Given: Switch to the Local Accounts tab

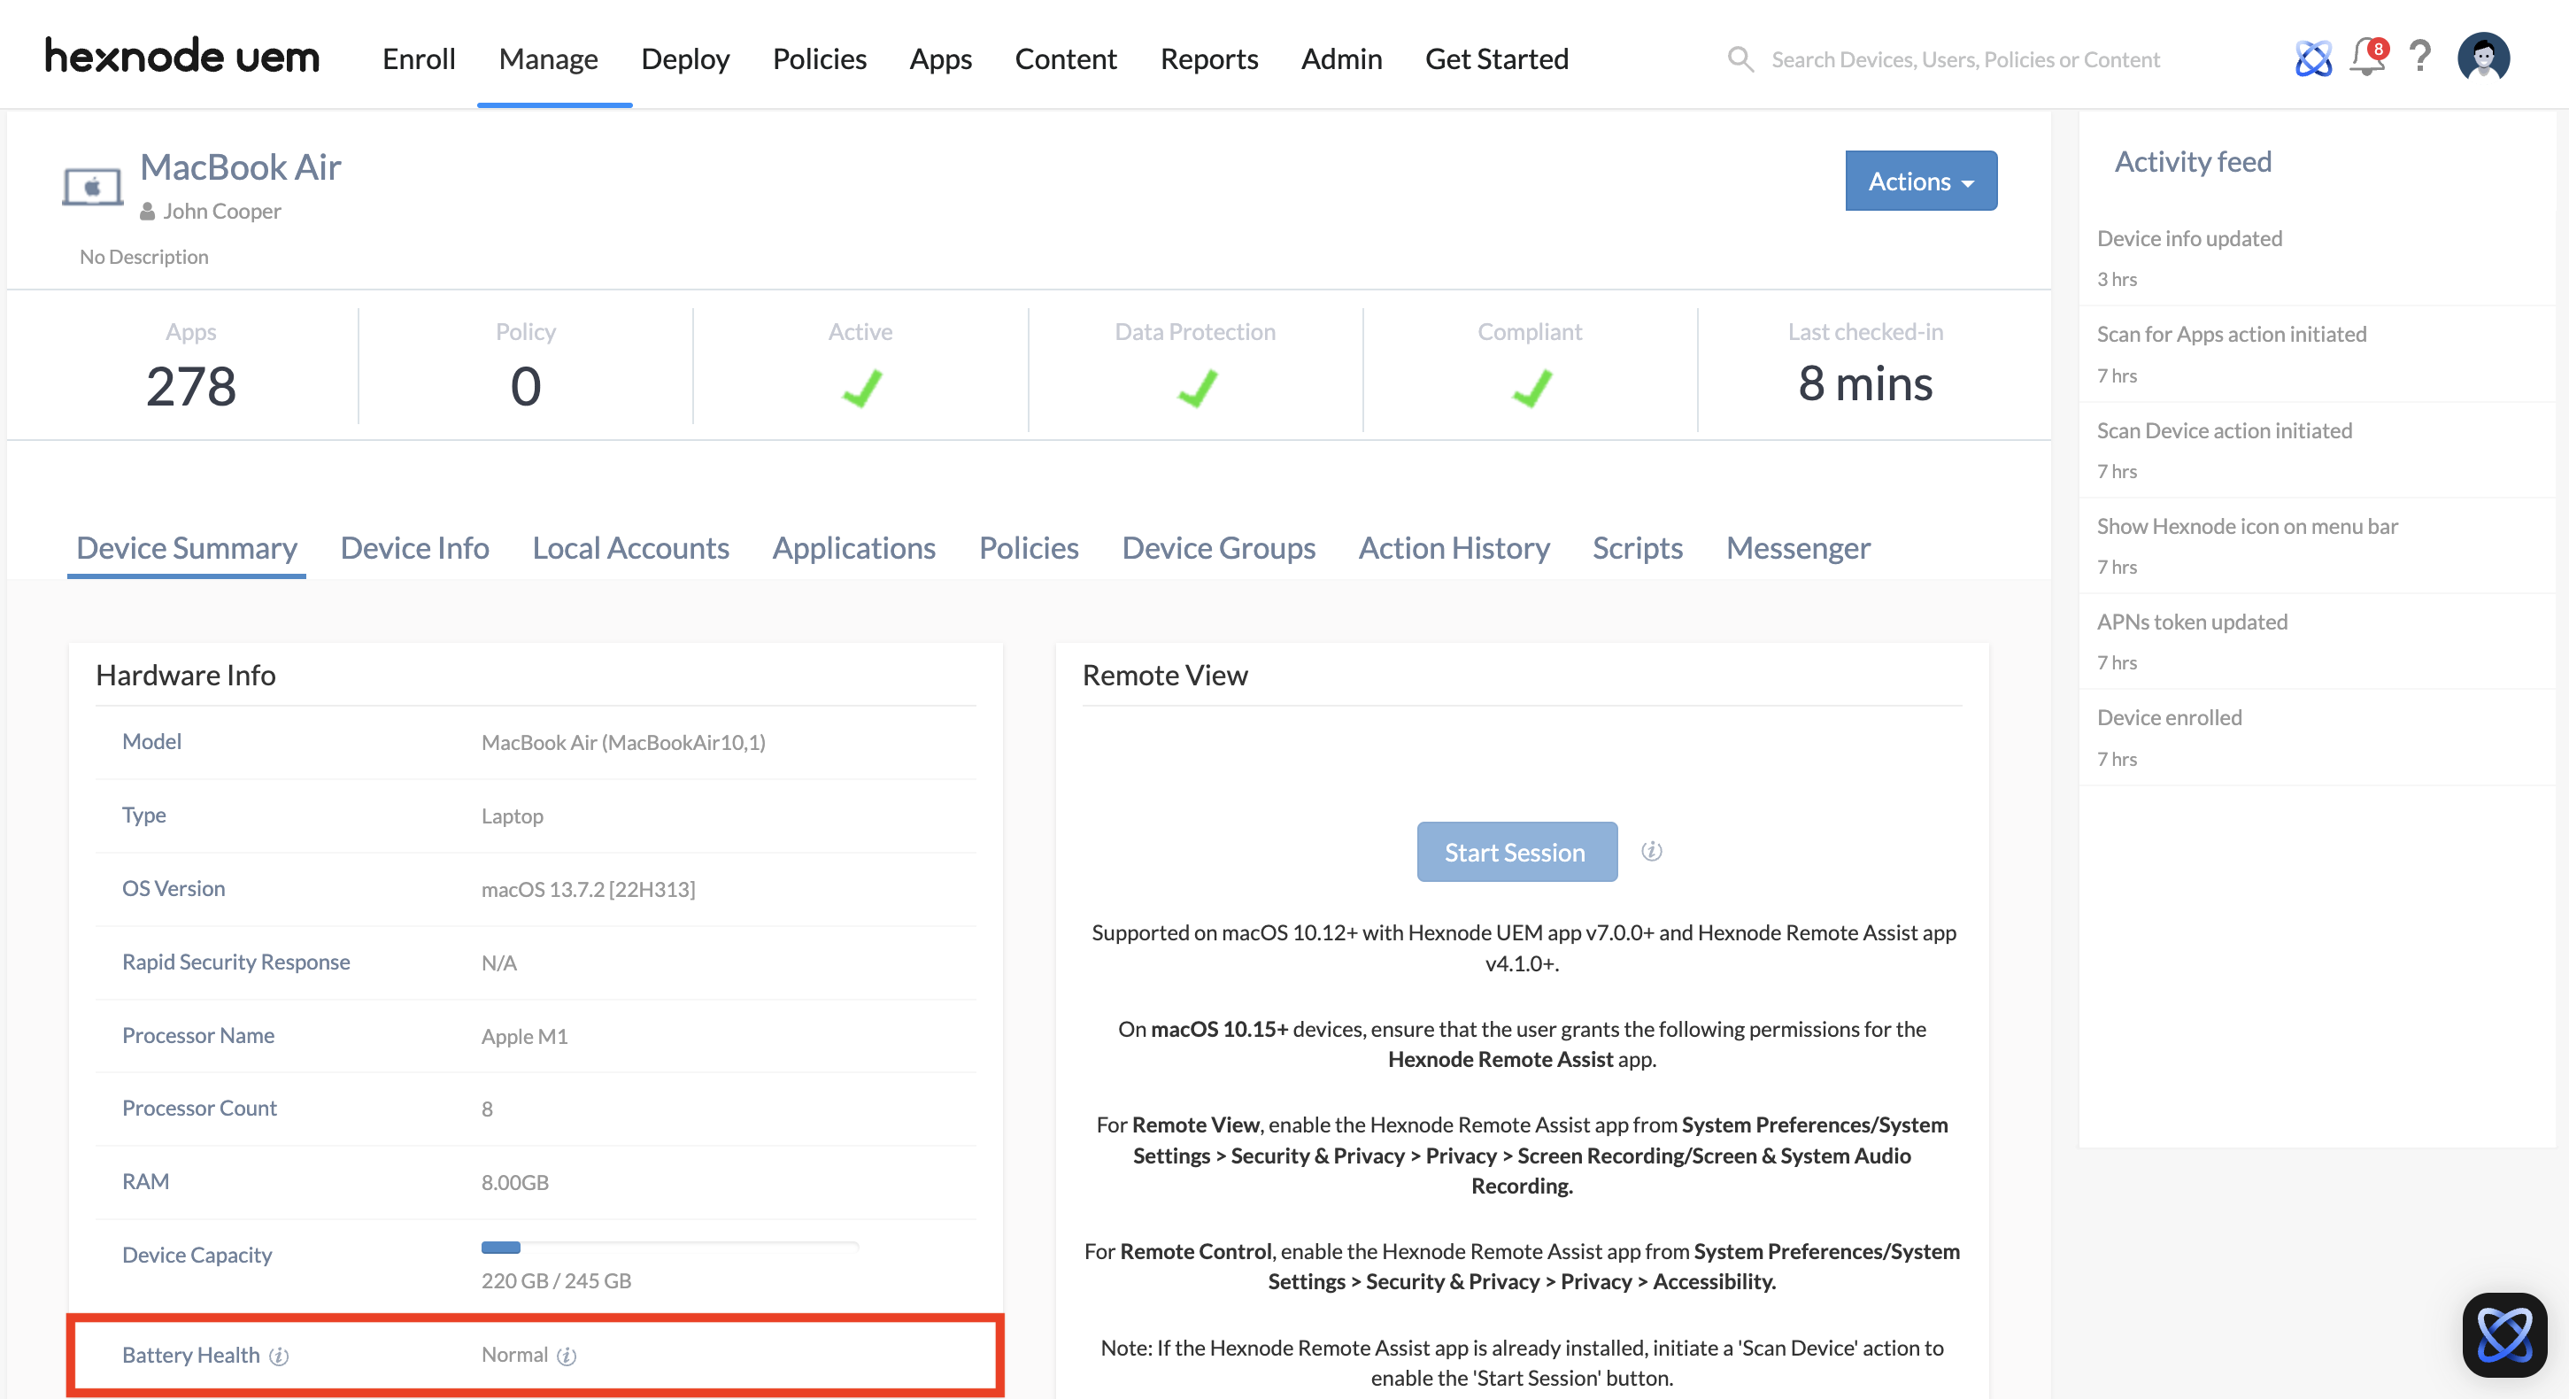Looking at the screenshot, I should click(630, 547).
